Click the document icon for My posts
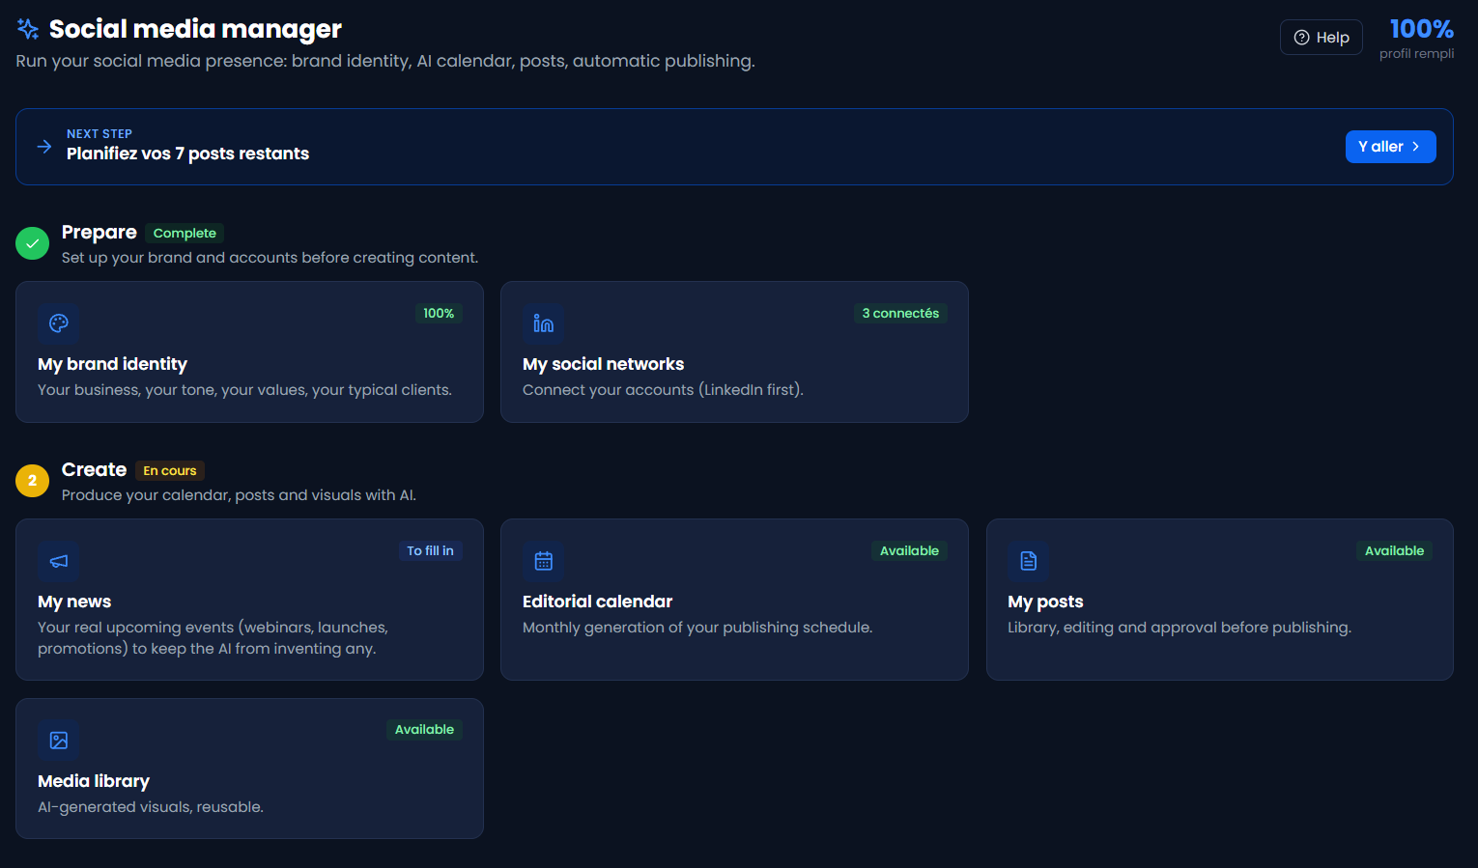The height and width of the screenshot is (868, 1478). pos(1029,561)
